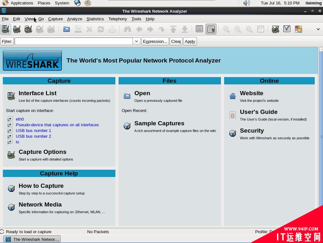Start a new live capture via toolbar

[29, 29]
